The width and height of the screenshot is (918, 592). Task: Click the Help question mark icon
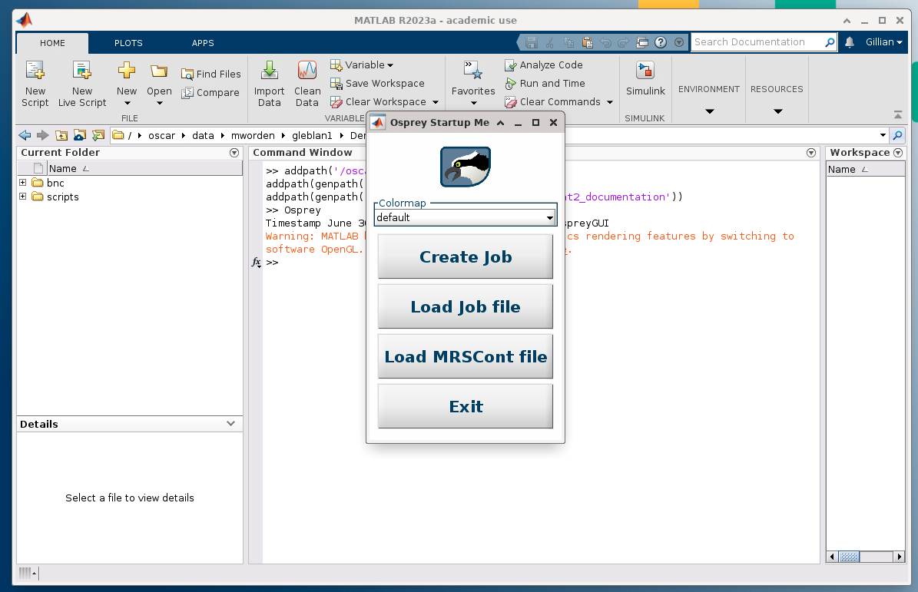(661, 42)
